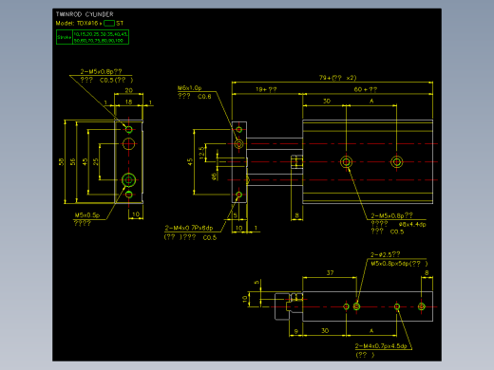Click the 19+?? rod extension dimension
494x370 pixels.
tap(266, 89)
